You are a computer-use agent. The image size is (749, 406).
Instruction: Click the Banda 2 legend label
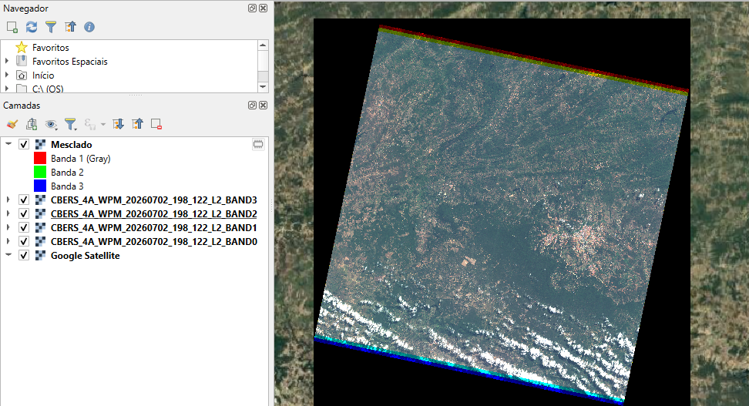(x=67, y=172)
